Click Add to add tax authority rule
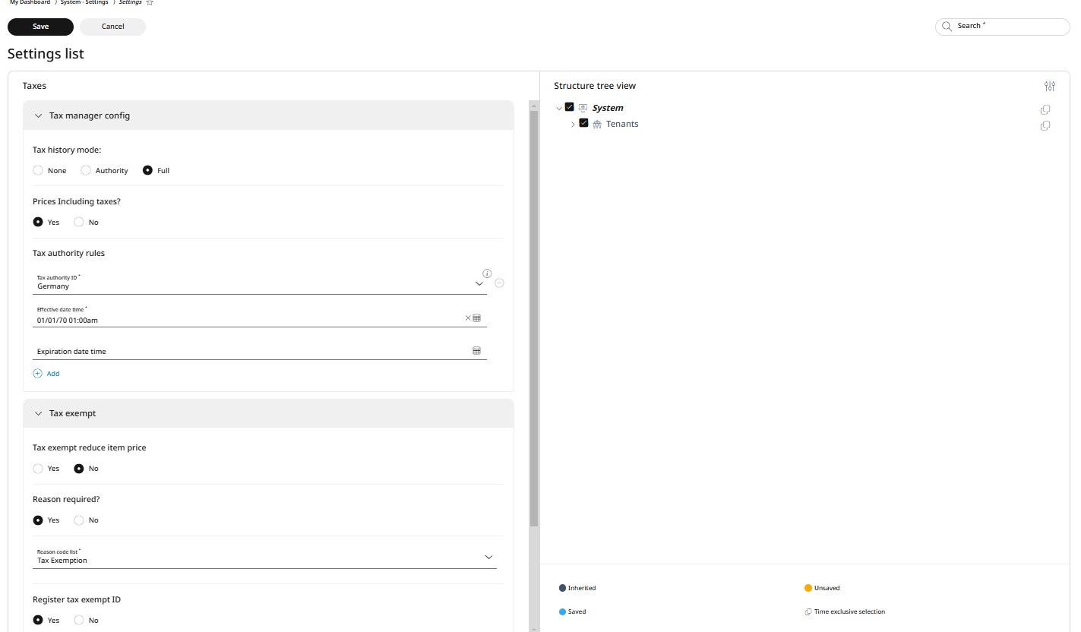1081x632 pixels. 53,374
